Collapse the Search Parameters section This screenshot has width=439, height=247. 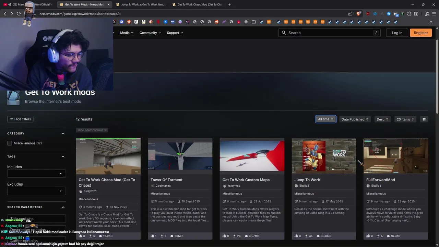click(63, 207)
